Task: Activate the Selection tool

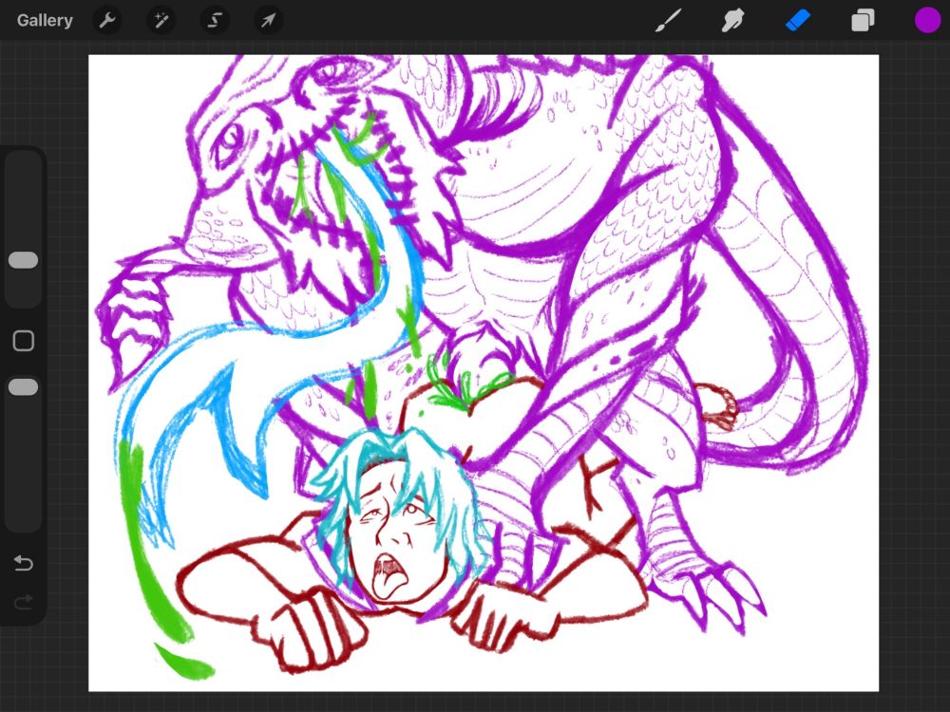Action: pos(215,21)
